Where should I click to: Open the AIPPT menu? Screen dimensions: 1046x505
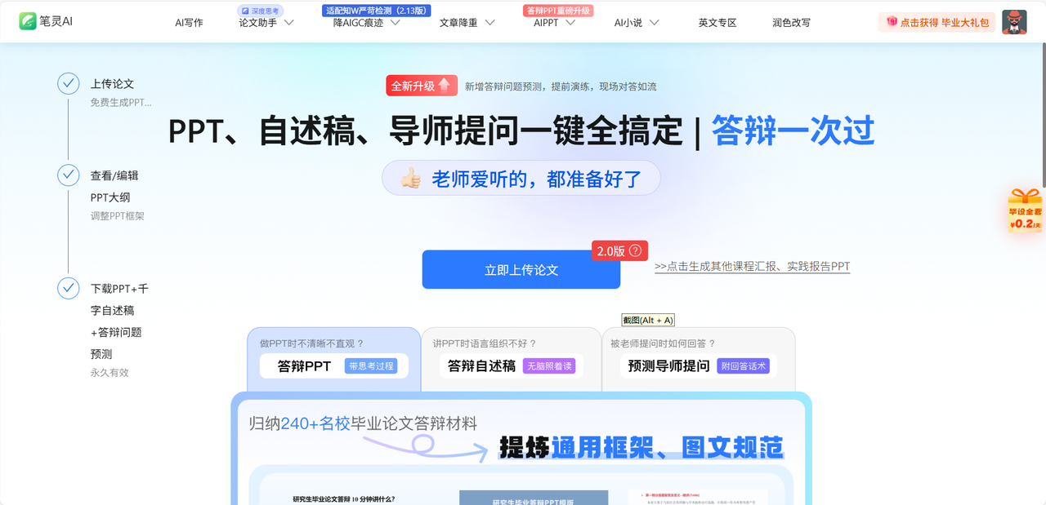(546, 23)
